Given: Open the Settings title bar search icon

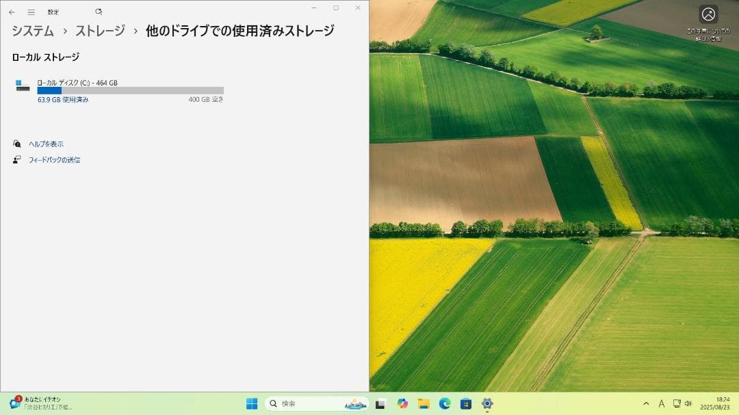Looking at the screenshot, I should pyautogui.click(x=98, y=12).
